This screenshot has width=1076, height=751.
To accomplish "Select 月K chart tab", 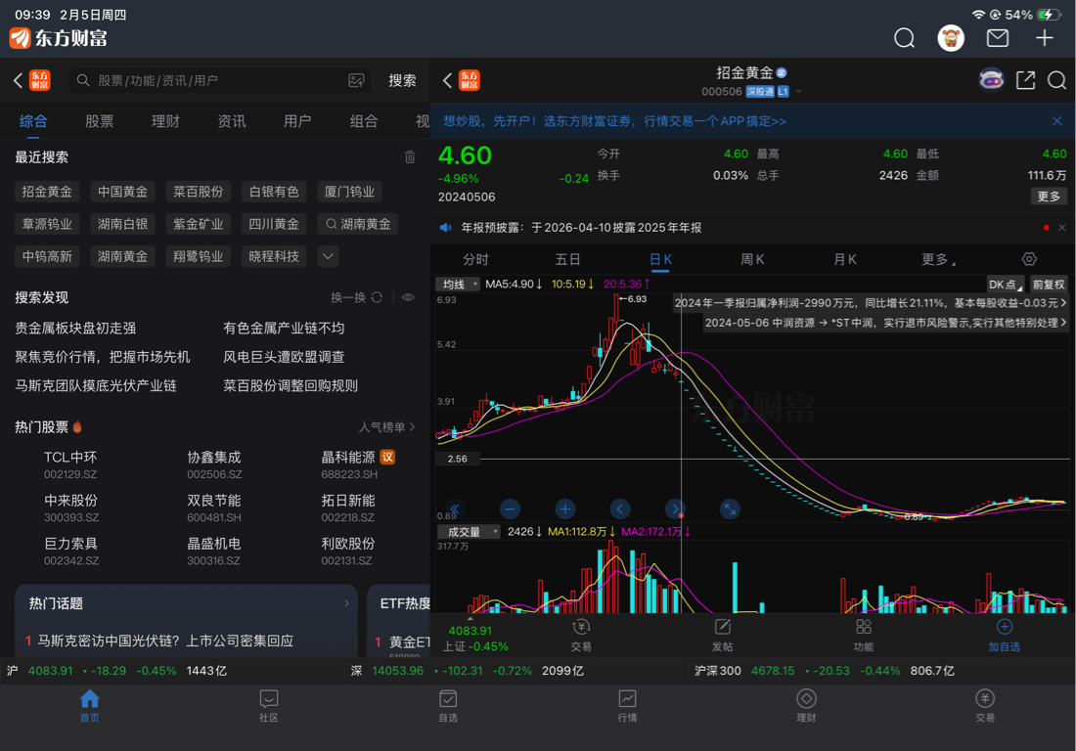I will pos(845,259).
